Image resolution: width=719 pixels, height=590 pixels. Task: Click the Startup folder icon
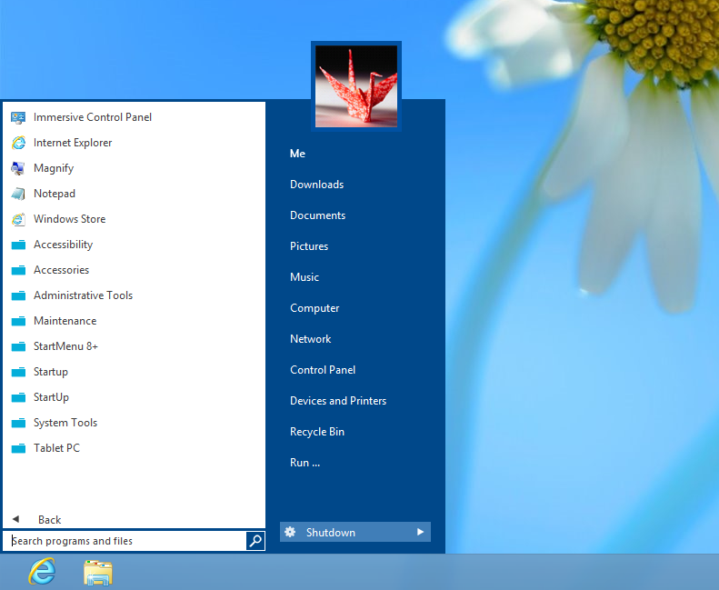pyautogui.click(x=18, y=372)
